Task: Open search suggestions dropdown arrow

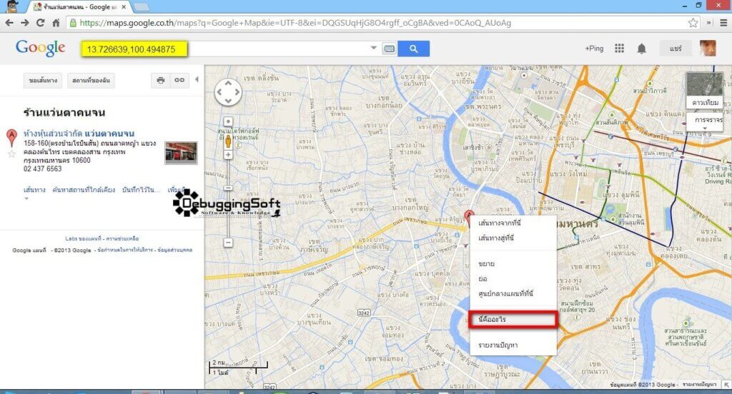Action: tap(373, 48)
